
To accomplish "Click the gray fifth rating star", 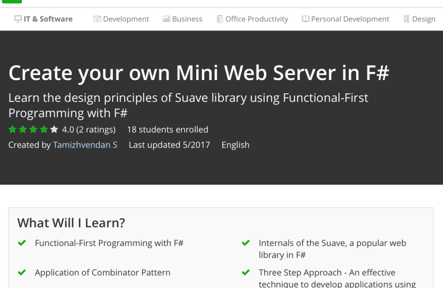I will pyautogui.click(x=54, y=130).
